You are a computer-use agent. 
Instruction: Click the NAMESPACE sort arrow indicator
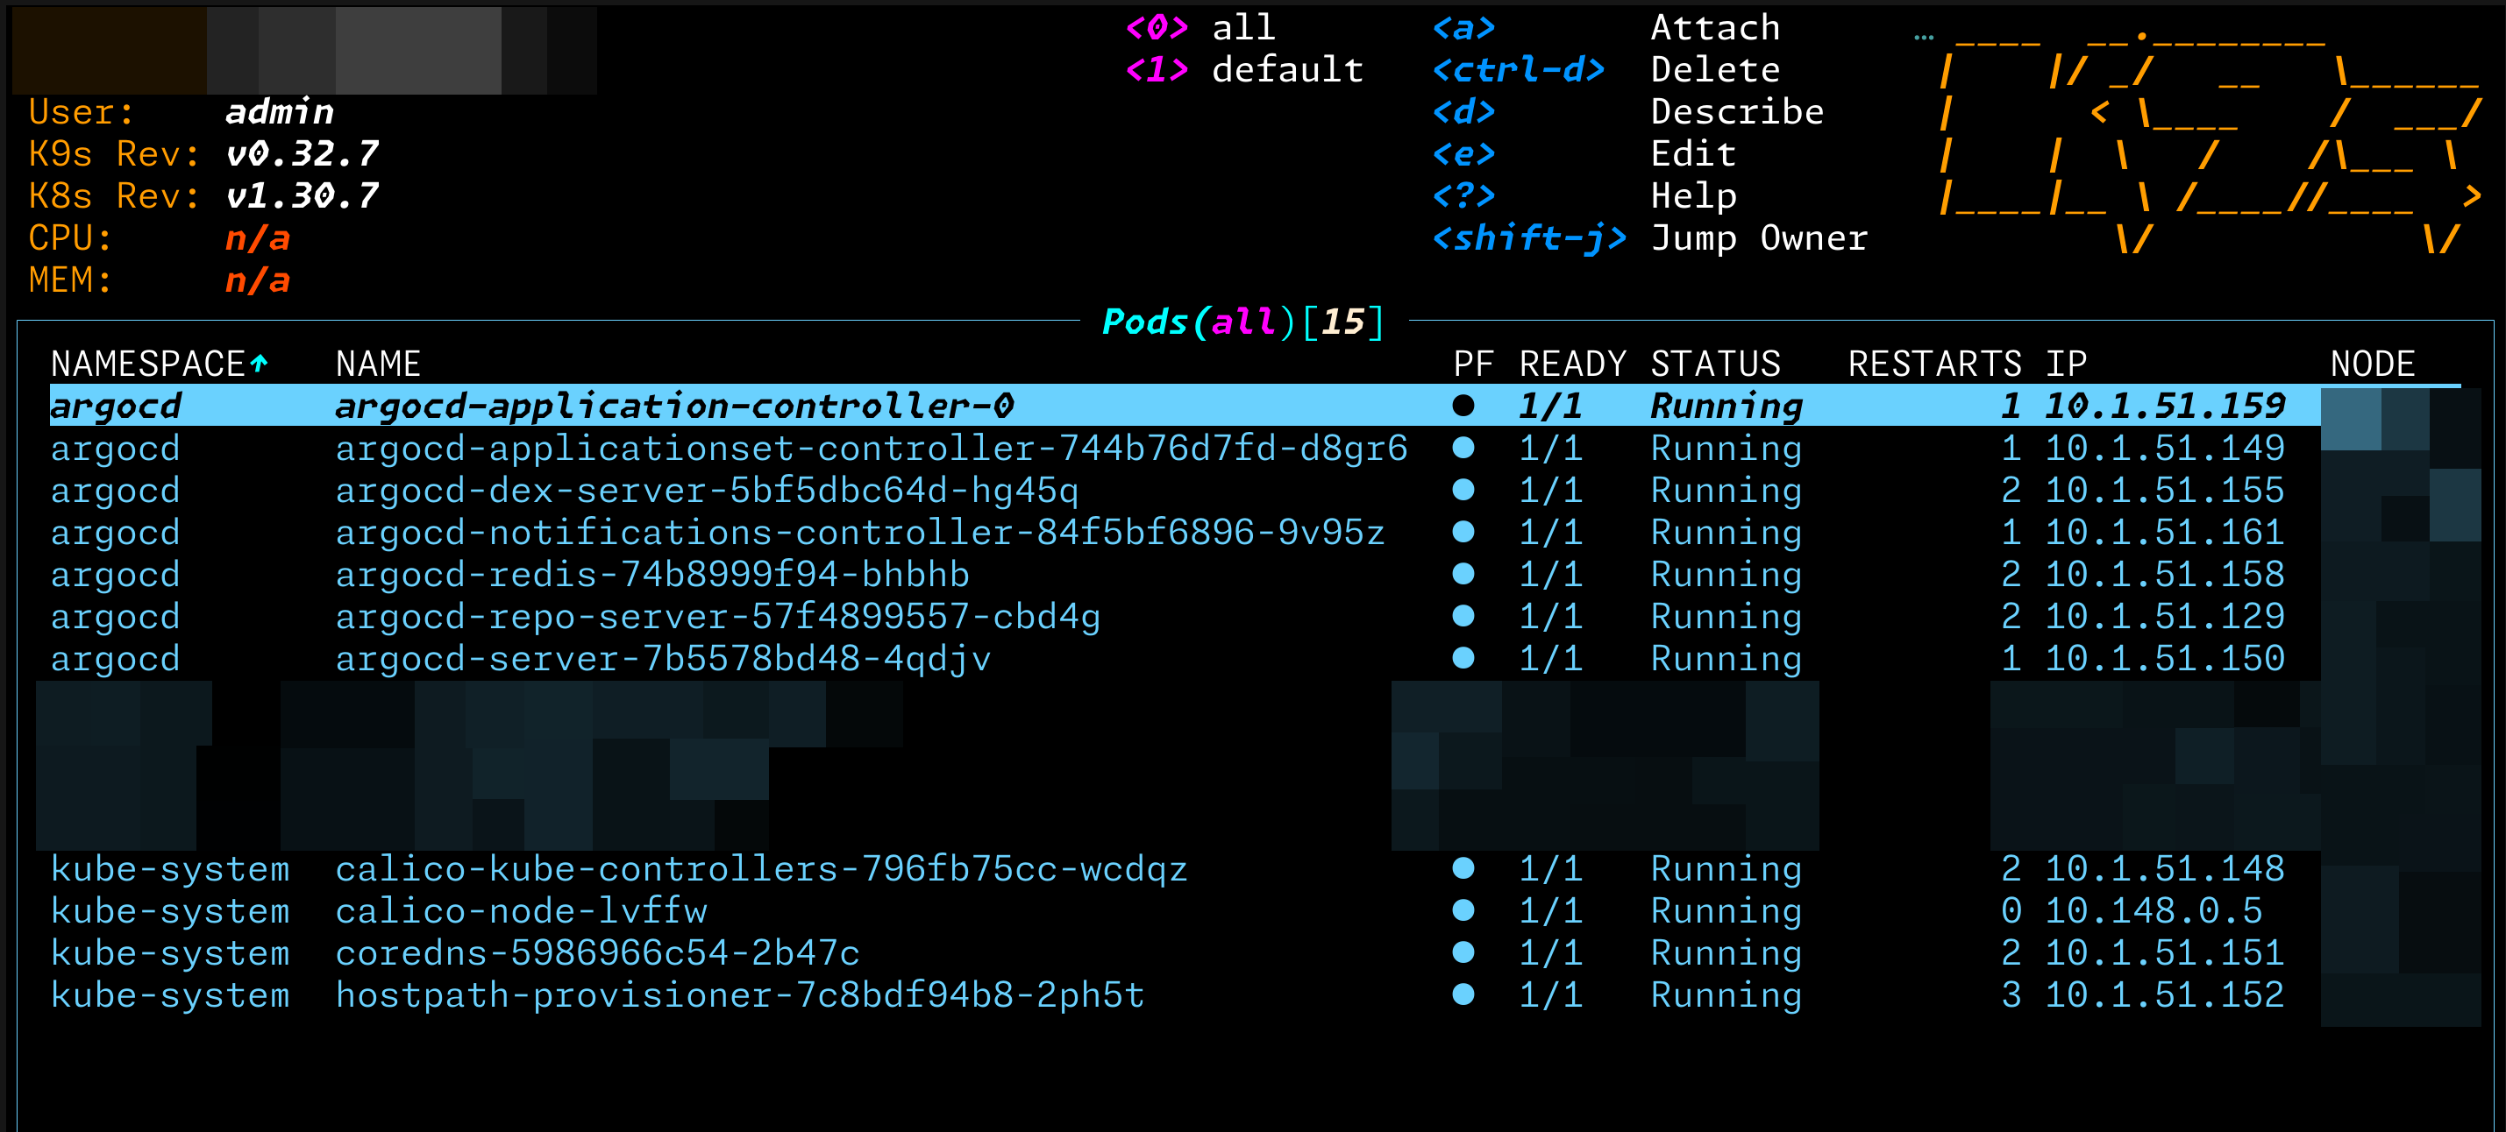pyautogui.click(x=259, y=364)
